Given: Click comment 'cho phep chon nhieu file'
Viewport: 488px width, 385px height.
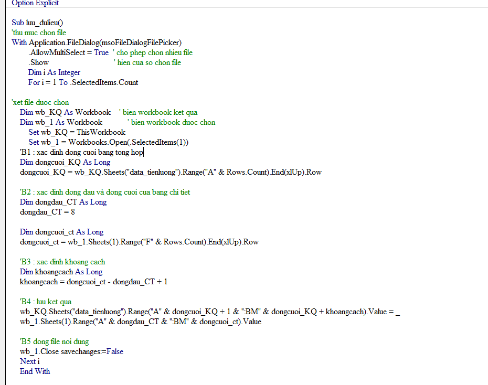Looking at the screenshot, I should click(x=153, y=52).
